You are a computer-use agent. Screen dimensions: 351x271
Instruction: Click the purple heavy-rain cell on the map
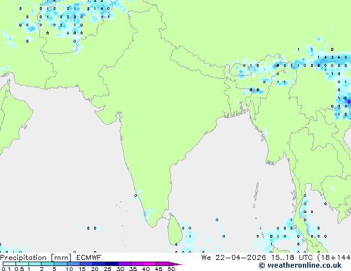[x=349, y=102]
